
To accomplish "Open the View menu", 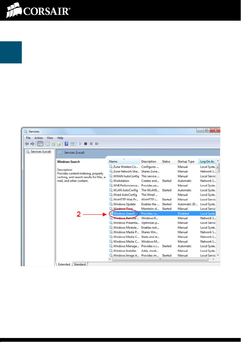I will pos(50,138).
